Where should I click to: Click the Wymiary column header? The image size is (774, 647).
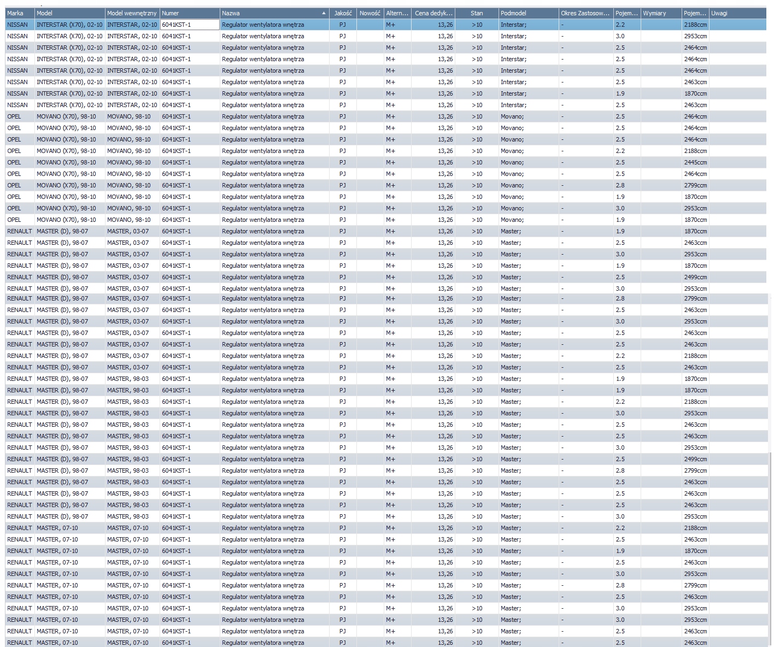tap(661, 13)
